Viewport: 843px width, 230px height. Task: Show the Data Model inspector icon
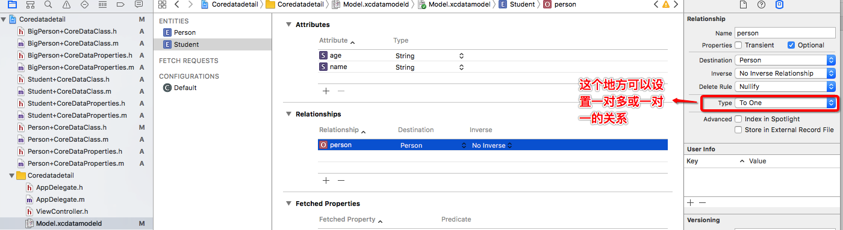click(x=779, y=5)
